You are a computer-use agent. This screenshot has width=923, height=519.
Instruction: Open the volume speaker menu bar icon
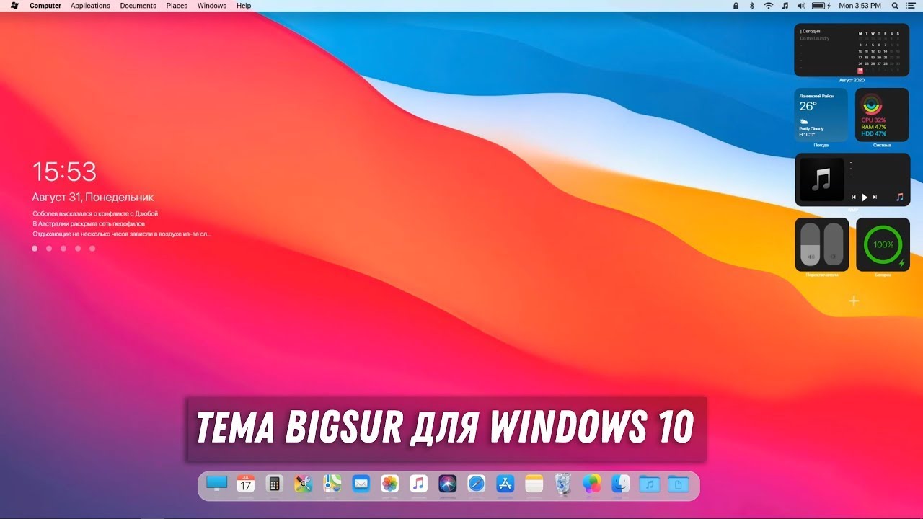[801, 6]
